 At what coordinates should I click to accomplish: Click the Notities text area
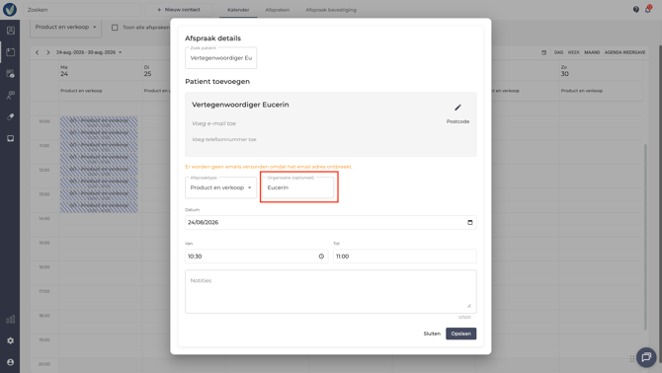pos(331,292)
